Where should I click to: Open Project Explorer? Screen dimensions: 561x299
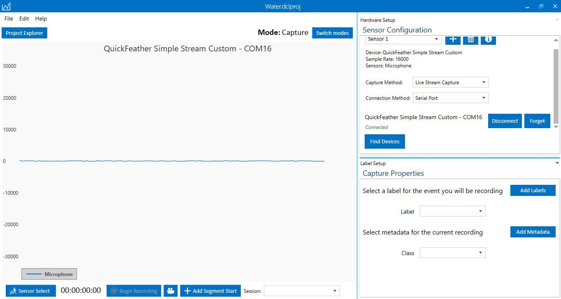click(x=24, y=33)
